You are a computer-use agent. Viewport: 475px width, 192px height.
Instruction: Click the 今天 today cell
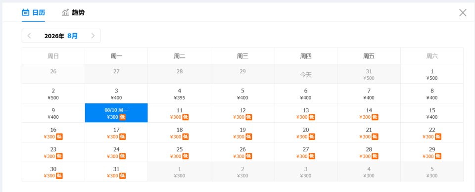click(306, 74)
